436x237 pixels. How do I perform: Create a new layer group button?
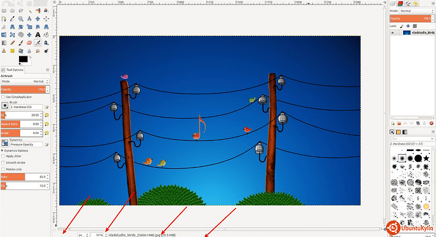pos(399,123)
